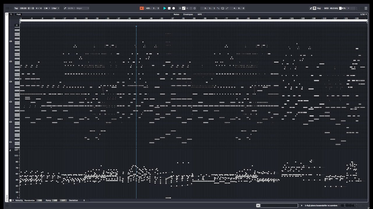Click the tempo field showing 150.00

(x=23, y=8)
